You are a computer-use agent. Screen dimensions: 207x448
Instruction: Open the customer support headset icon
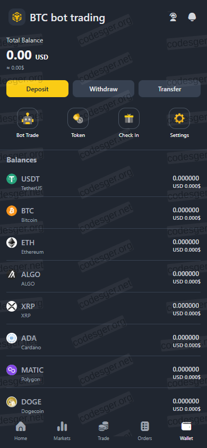pos(172,17)
